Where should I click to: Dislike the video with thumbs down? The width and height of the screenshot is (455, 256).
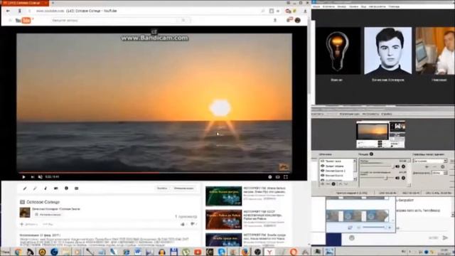193,224
